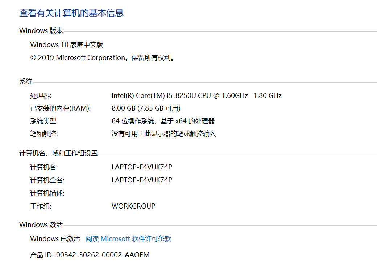Viewport: 377px width, 262px height.
Task: Click the Windows 激活 section label
Action: 41,224
